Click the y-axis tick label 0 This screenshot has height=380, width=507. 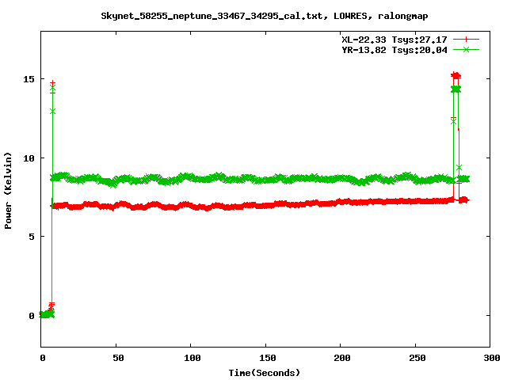click(x=32, y=316)
